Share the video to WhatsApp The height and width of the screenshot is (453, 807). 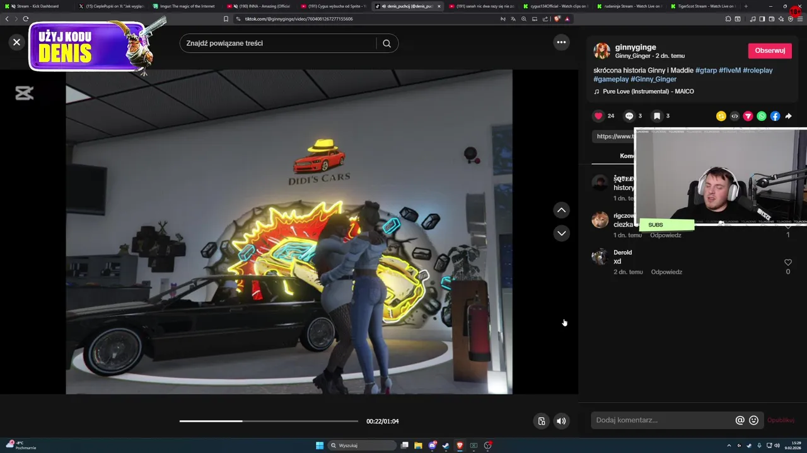point(762,116)
